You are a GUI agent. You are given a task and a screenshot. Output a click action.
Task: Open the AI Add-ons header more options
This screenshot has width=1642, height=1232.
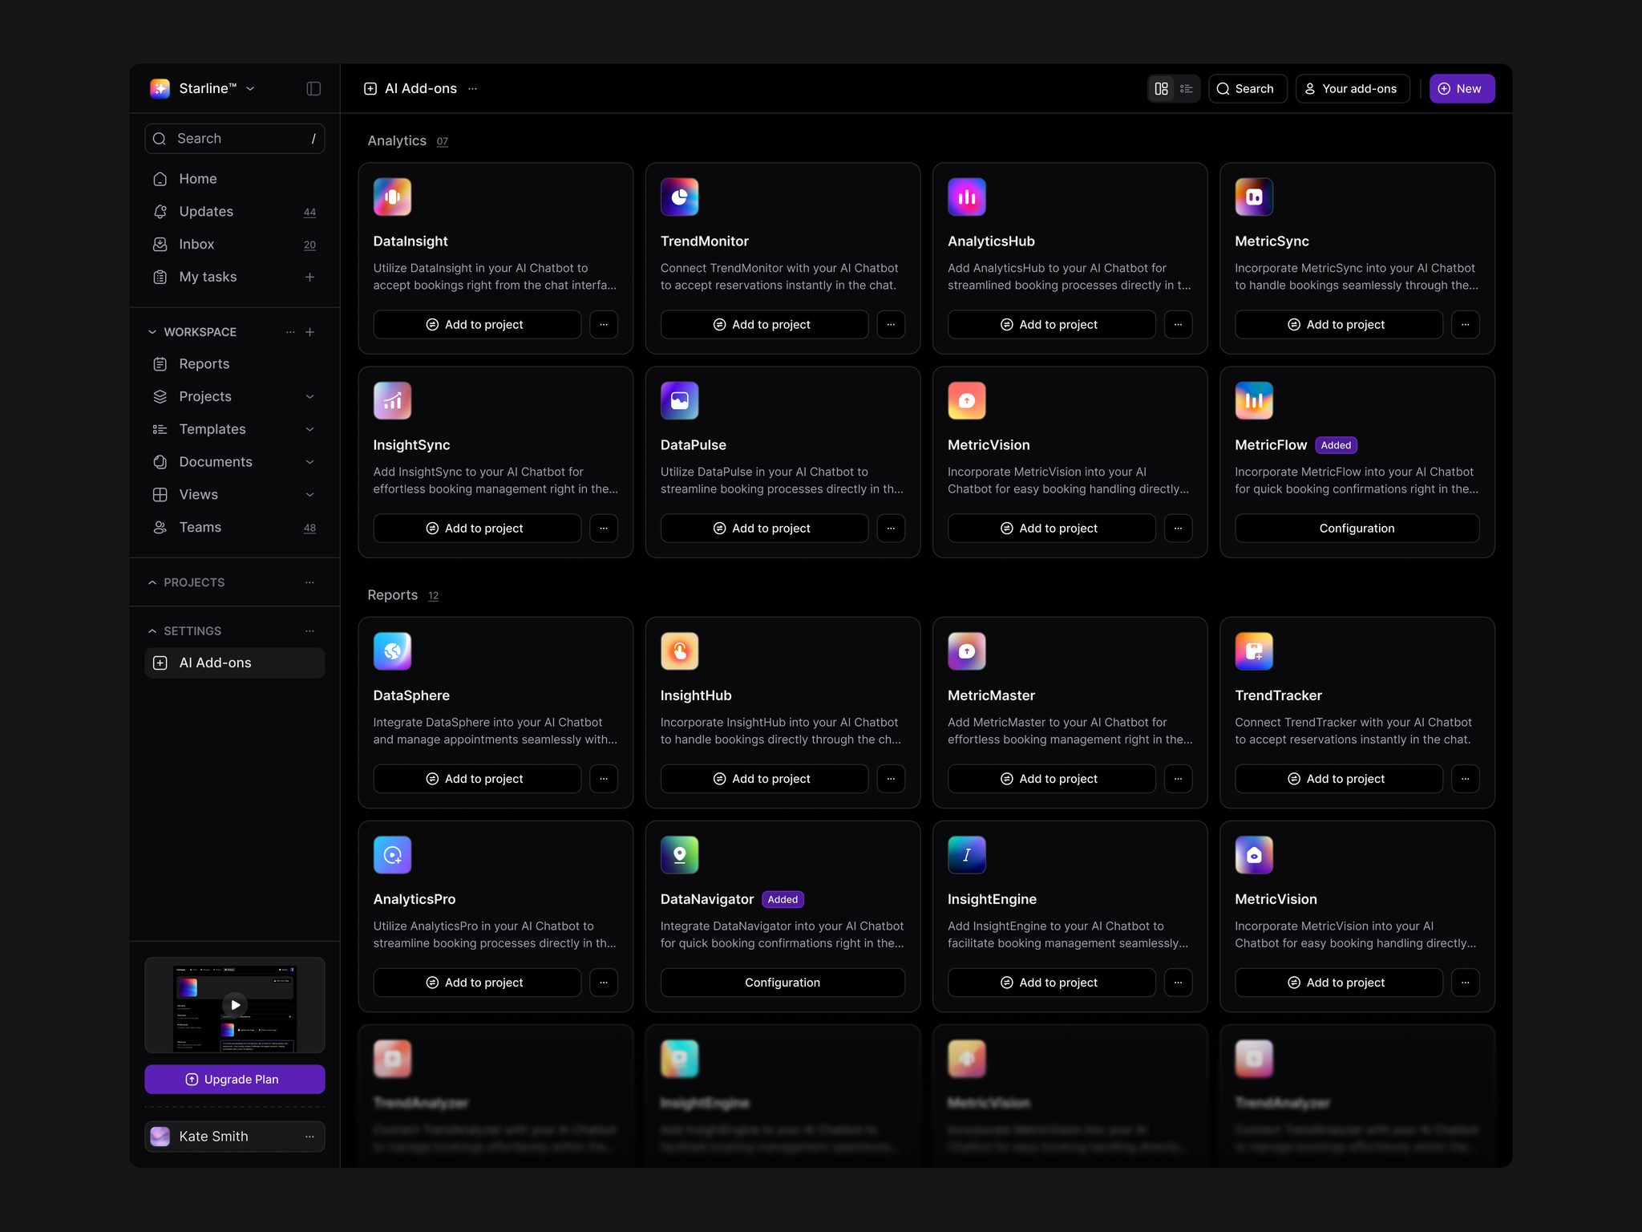473,88
